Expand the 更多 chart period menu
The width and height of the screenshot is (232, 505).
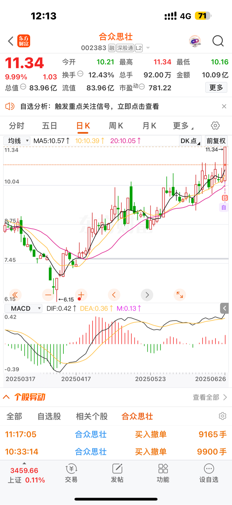click(183, 126)
